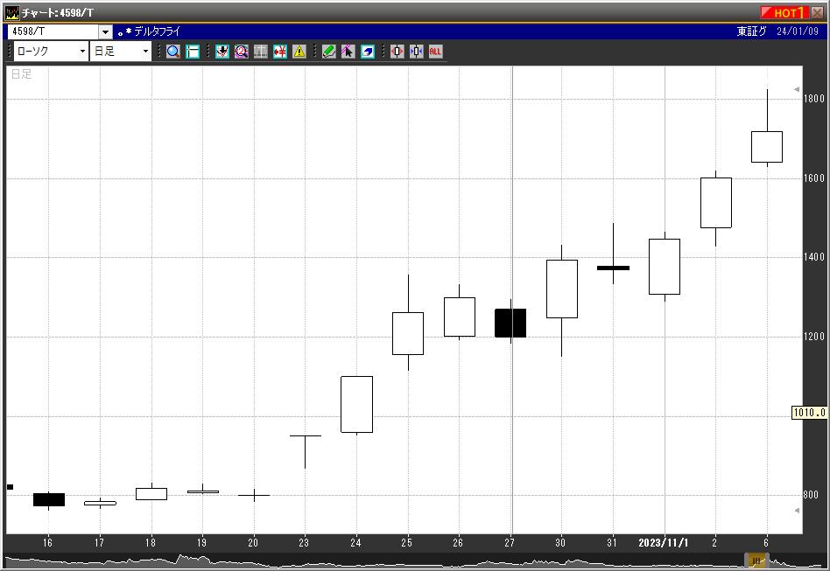Viewport: 830px width, 571px height.
Task: Click the 800 price axis label
Action: coord(811,495)
